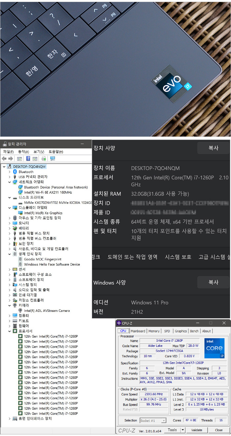
Task: Select Intel(R) Iris(R) Xe Graphics entry
Action: click(43, 213)
